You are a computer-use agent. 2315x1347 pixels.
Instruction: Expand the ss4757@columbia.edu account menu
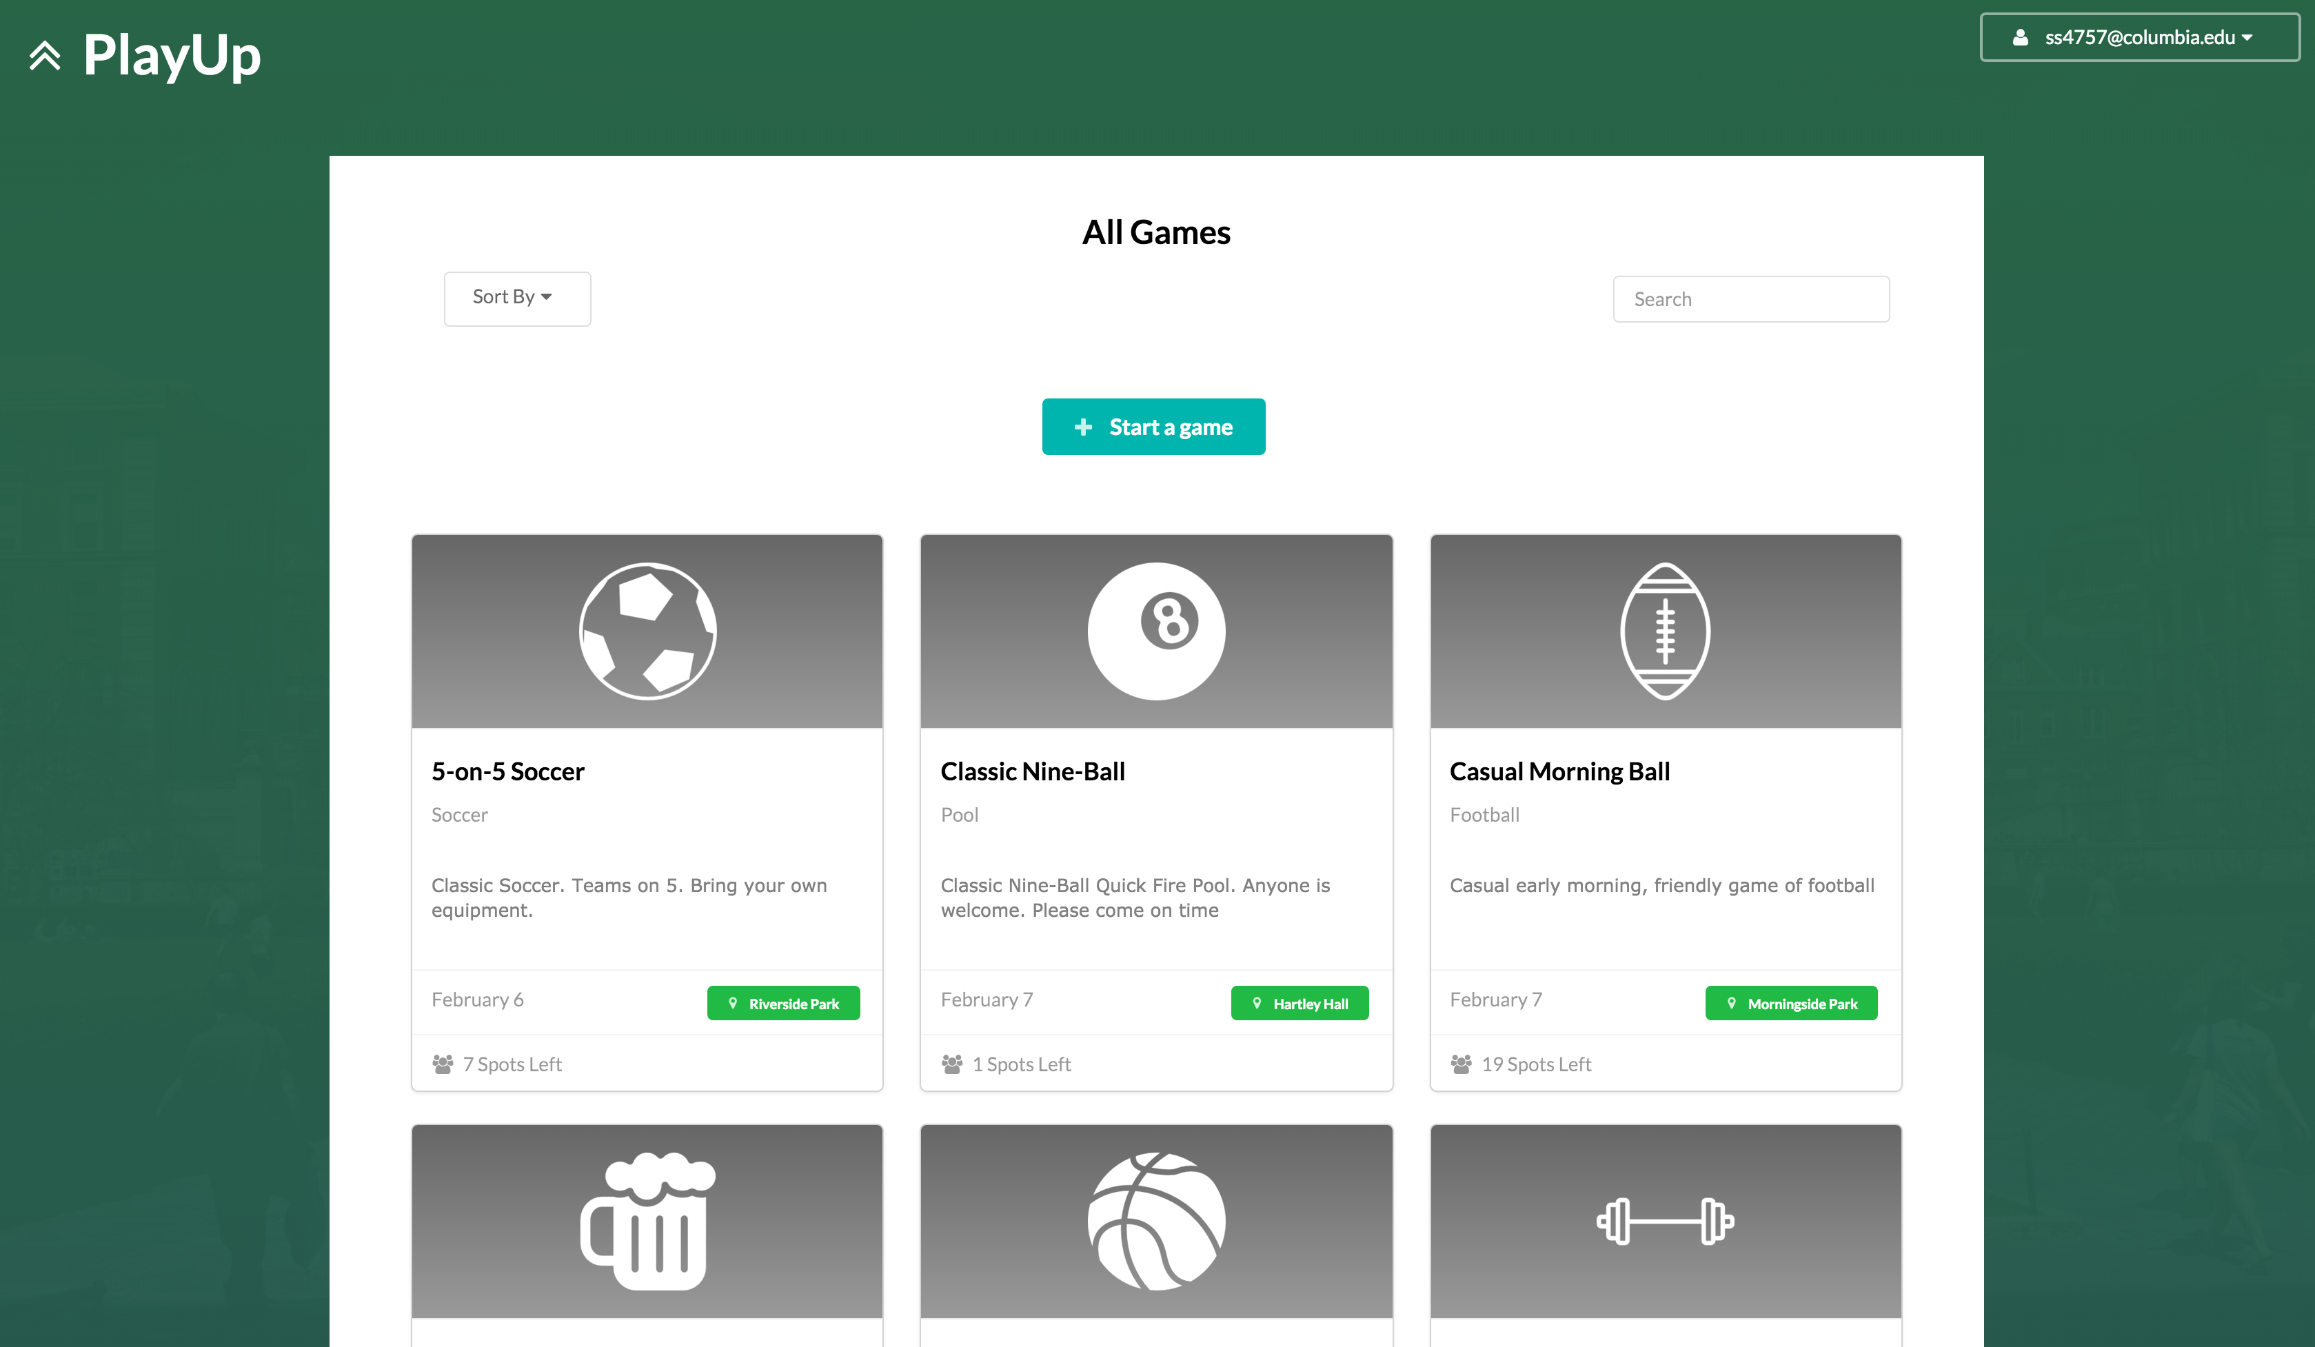[2139, 38]
